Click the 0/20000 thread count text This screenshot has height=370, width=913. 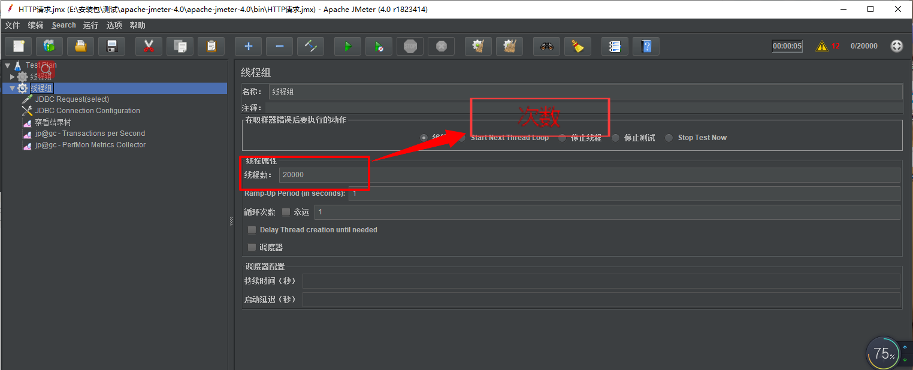coord(864,46)
